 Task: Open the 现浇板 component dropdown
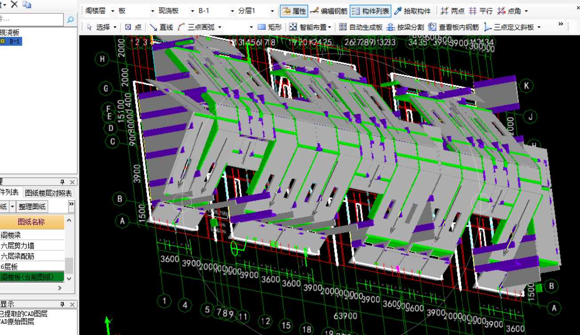click(192, 11)
